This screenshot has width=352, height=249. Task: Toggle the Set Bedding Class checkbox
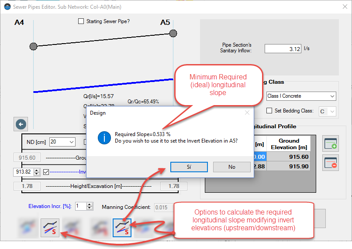click(269, 111)
